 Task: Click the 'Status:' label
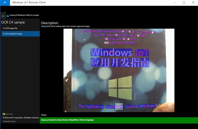(44, 115)
